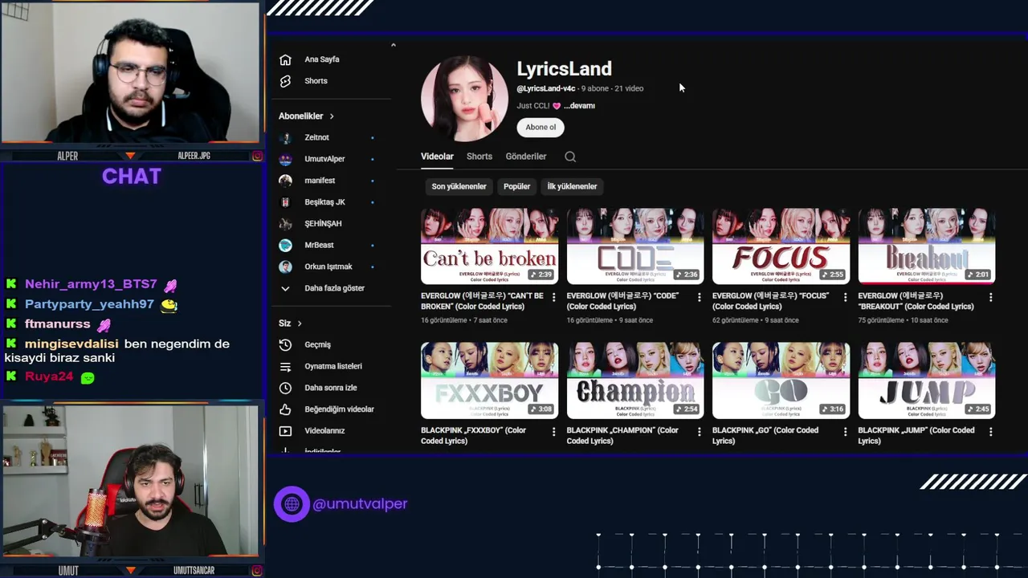The height and width of the screenshot is (578, 1028).
Task: Open Zeitnot channel avatar in subscriptions
Action: (285, 138)
